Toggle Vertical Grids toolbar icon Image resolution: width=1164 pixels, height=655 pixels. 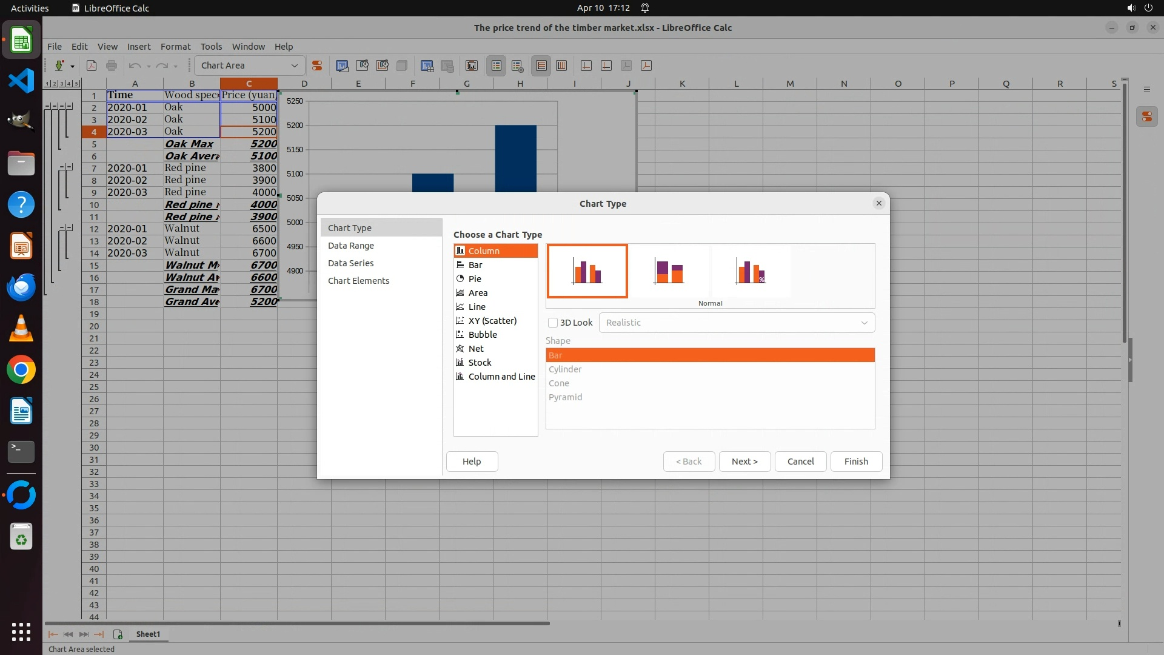coord(561,65)
